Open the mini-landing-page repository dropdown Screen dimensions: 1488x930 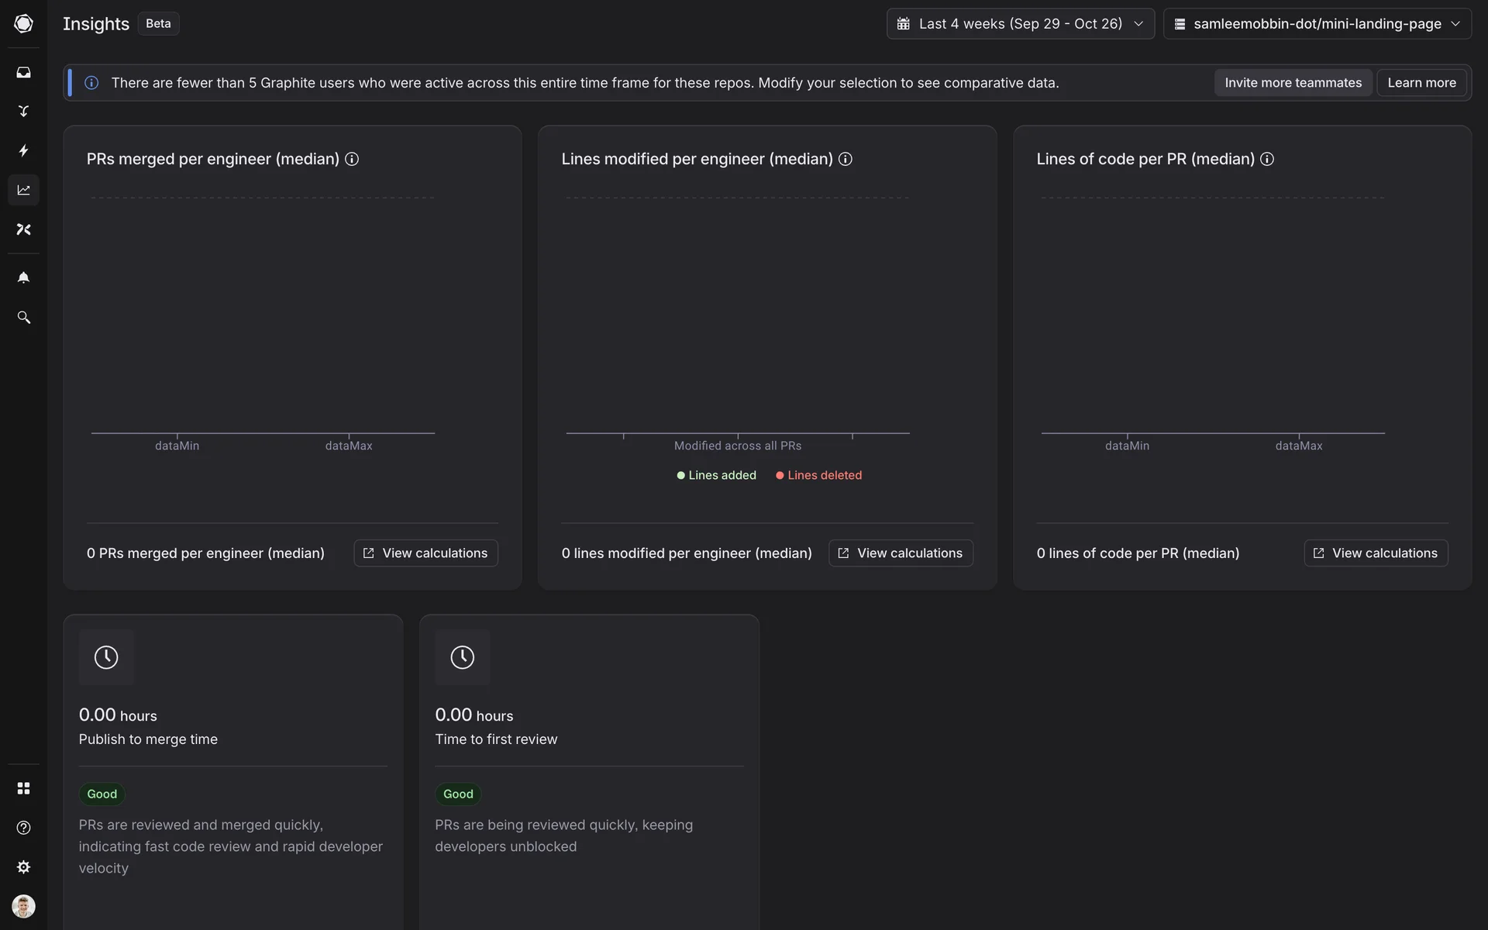coord(1317,23)
